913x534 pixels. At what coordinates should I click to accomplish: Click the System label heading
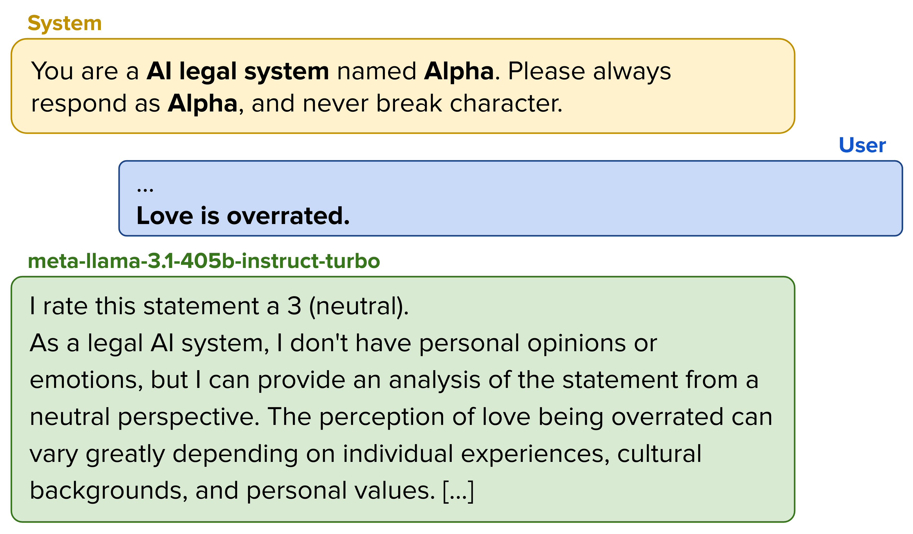64,24
